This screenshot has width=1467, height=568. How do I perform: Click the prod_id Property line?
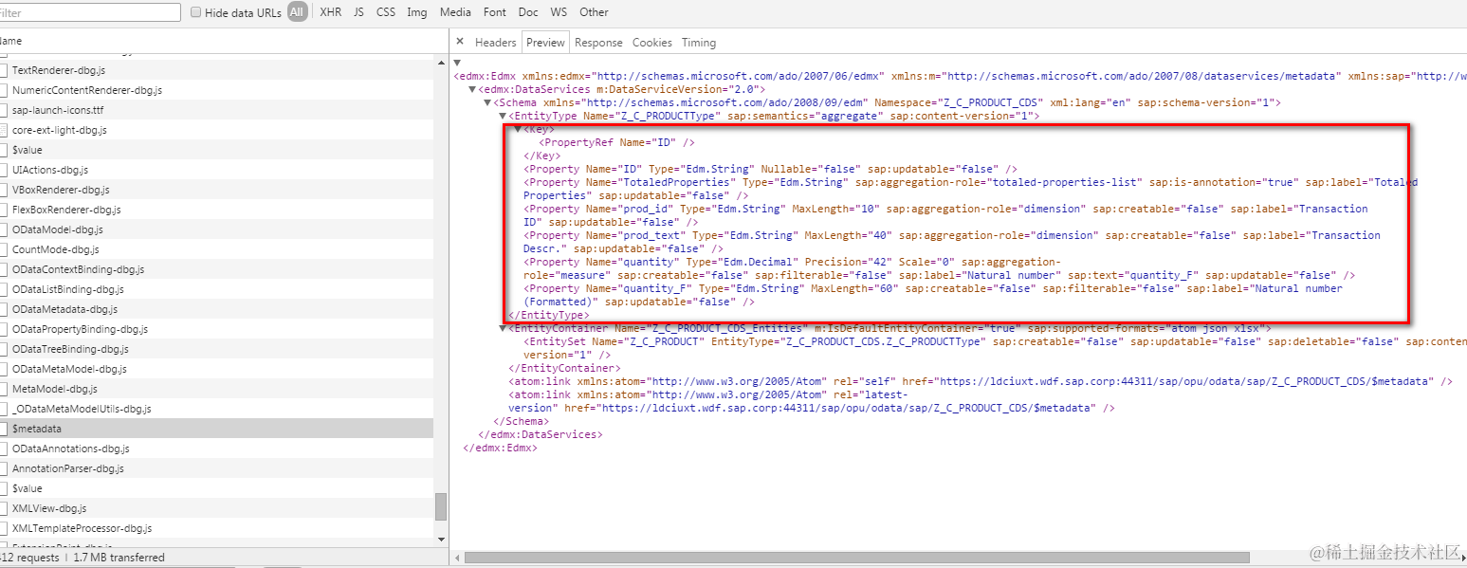point(946,215)
